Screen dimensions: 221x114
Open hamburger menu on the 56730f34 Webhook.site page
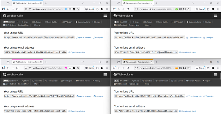(x=105, y=16)
